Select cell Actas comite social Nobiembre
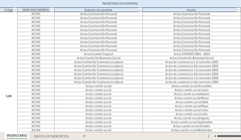241x140 pixels. point(192,130)
